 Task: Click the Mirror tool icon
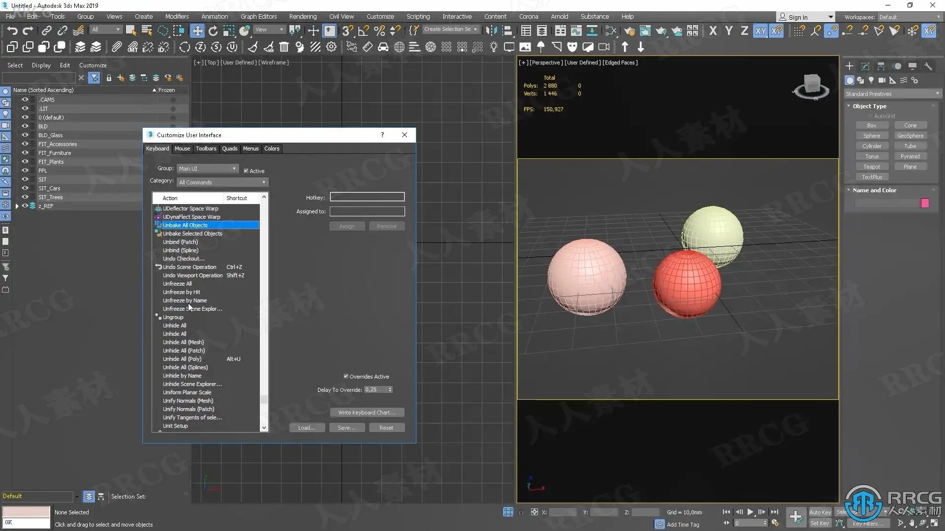point(491,30)
